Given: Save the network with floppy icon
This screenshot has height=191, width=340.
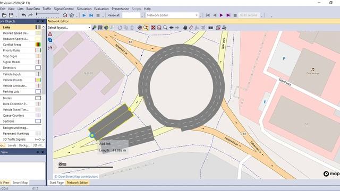Looking at the screenshot, I should pos(11,15).
